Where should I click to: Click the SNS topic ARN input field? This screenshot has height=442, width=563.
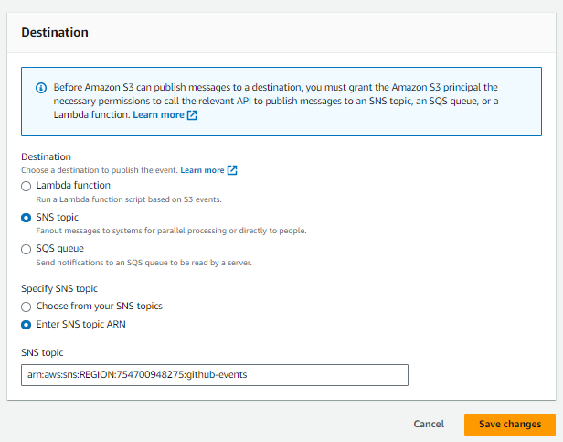[x=215, y=375]
